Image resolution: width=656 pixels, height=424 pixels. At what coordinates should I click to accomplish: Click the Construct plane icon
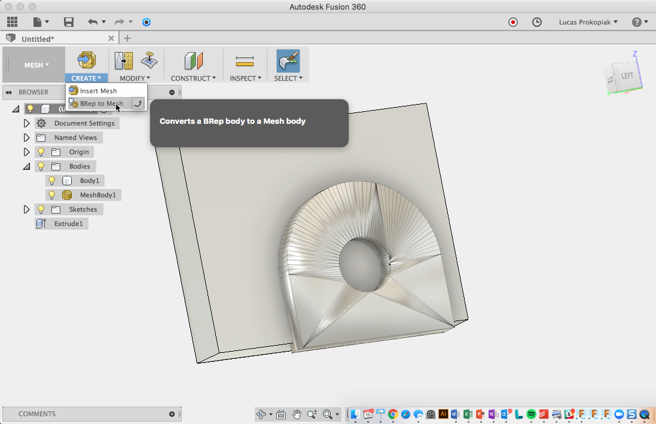[x=193, y=60]
